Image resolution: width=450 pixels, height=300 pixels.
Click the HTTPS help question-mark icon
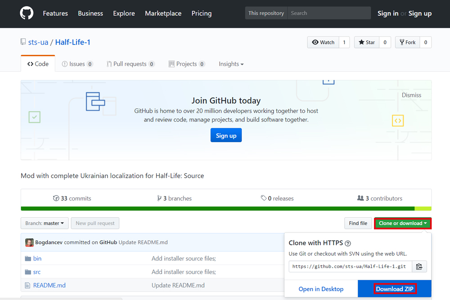pyautogui.click(x=347, y=243)
